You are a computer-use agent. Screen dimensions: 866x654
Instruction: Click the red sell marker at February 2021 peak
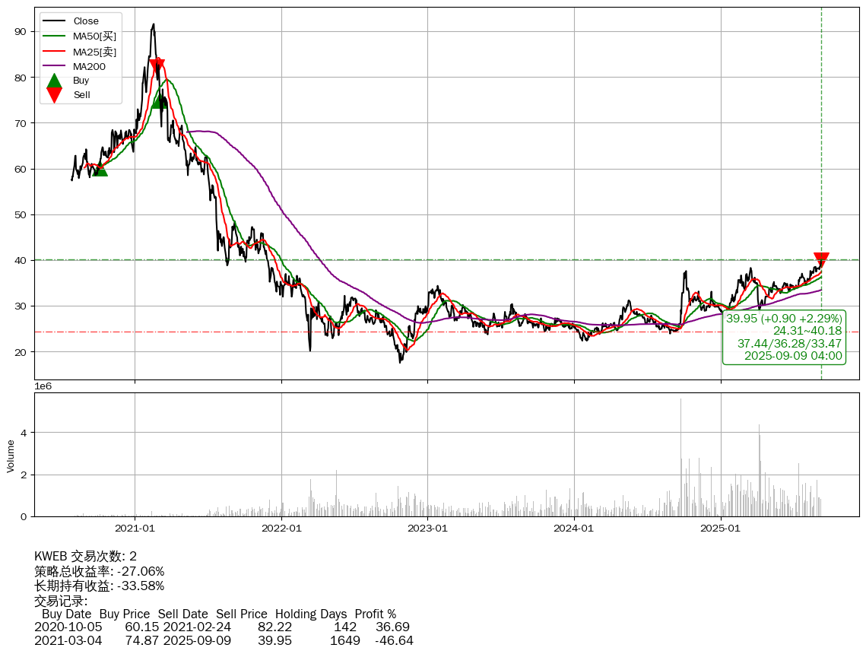coord(157,65)
